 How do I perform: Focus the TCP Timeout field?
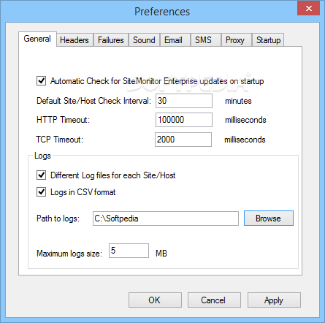pyautogui.click(x=183, y=140)
